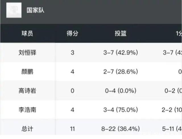This screenshot has height=139, width=182.
Task: Click on player 高诗岩
Action: click(x=27, y=91)
